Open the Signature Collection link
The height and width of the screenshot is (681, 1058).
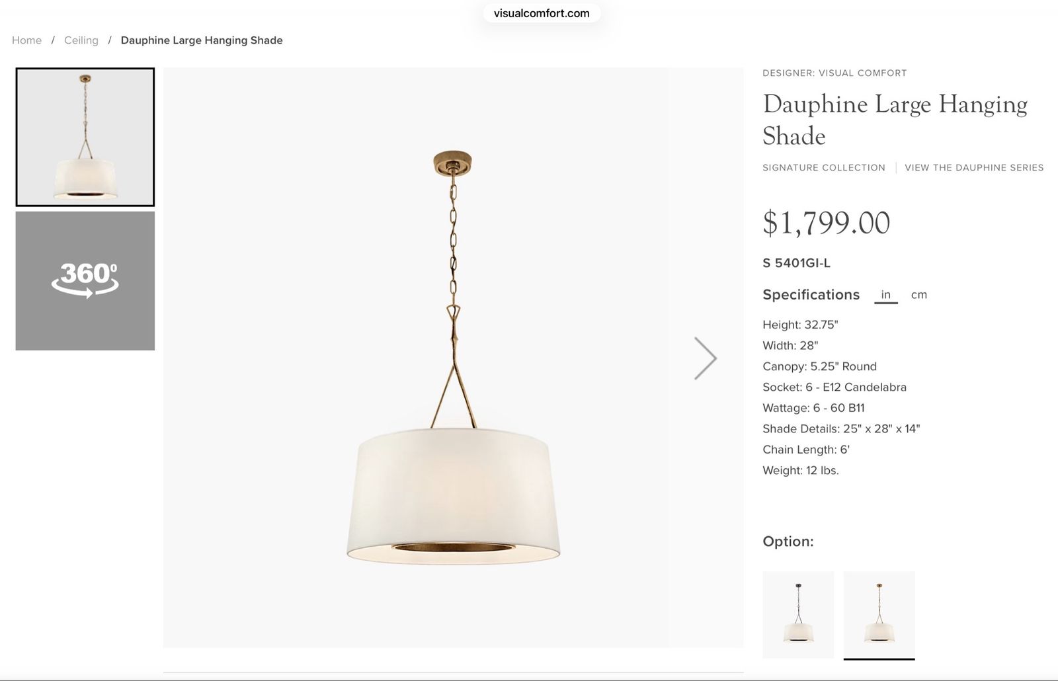coord(824,168)
